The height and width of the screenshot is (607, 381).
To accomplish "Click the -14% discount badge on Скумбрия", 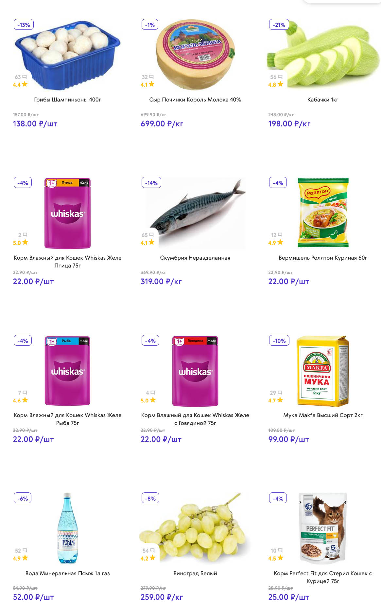I will 151,183.
